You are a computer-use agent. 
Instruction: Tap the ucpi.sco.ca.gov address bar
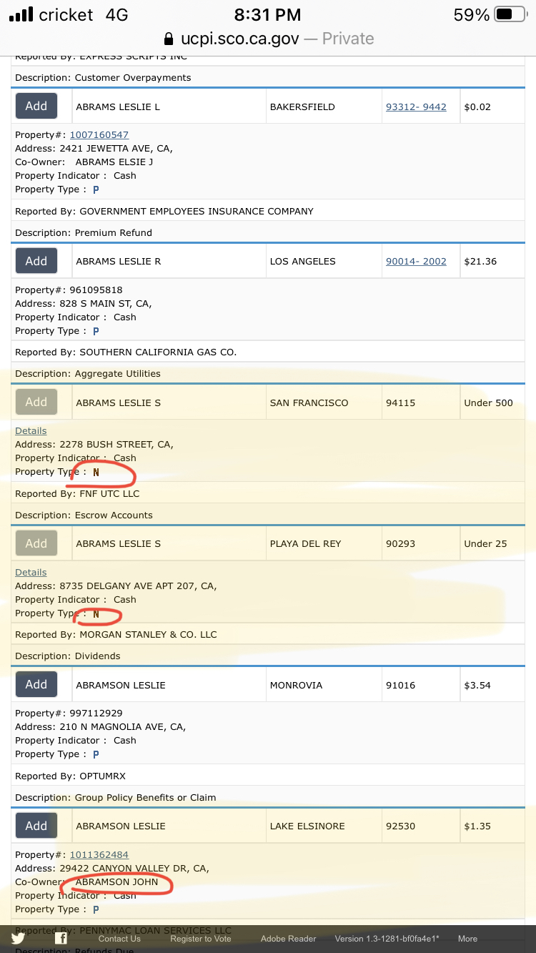[268, 39]
